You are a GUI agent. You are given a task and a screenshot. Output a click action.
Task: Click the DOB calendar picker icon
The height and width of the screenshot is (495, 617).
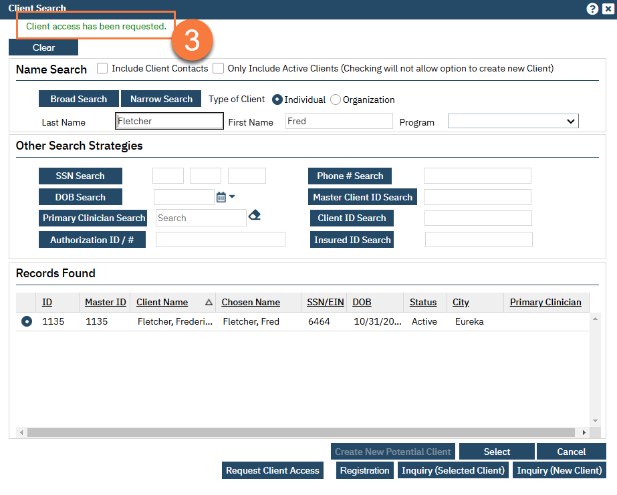pyautogui.click(x=221, y=197)
